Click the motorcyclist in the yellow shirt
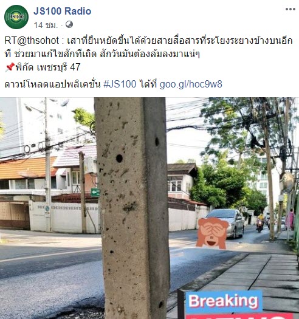Viewport: 299px width, 319px height. (x=260, y=222)
